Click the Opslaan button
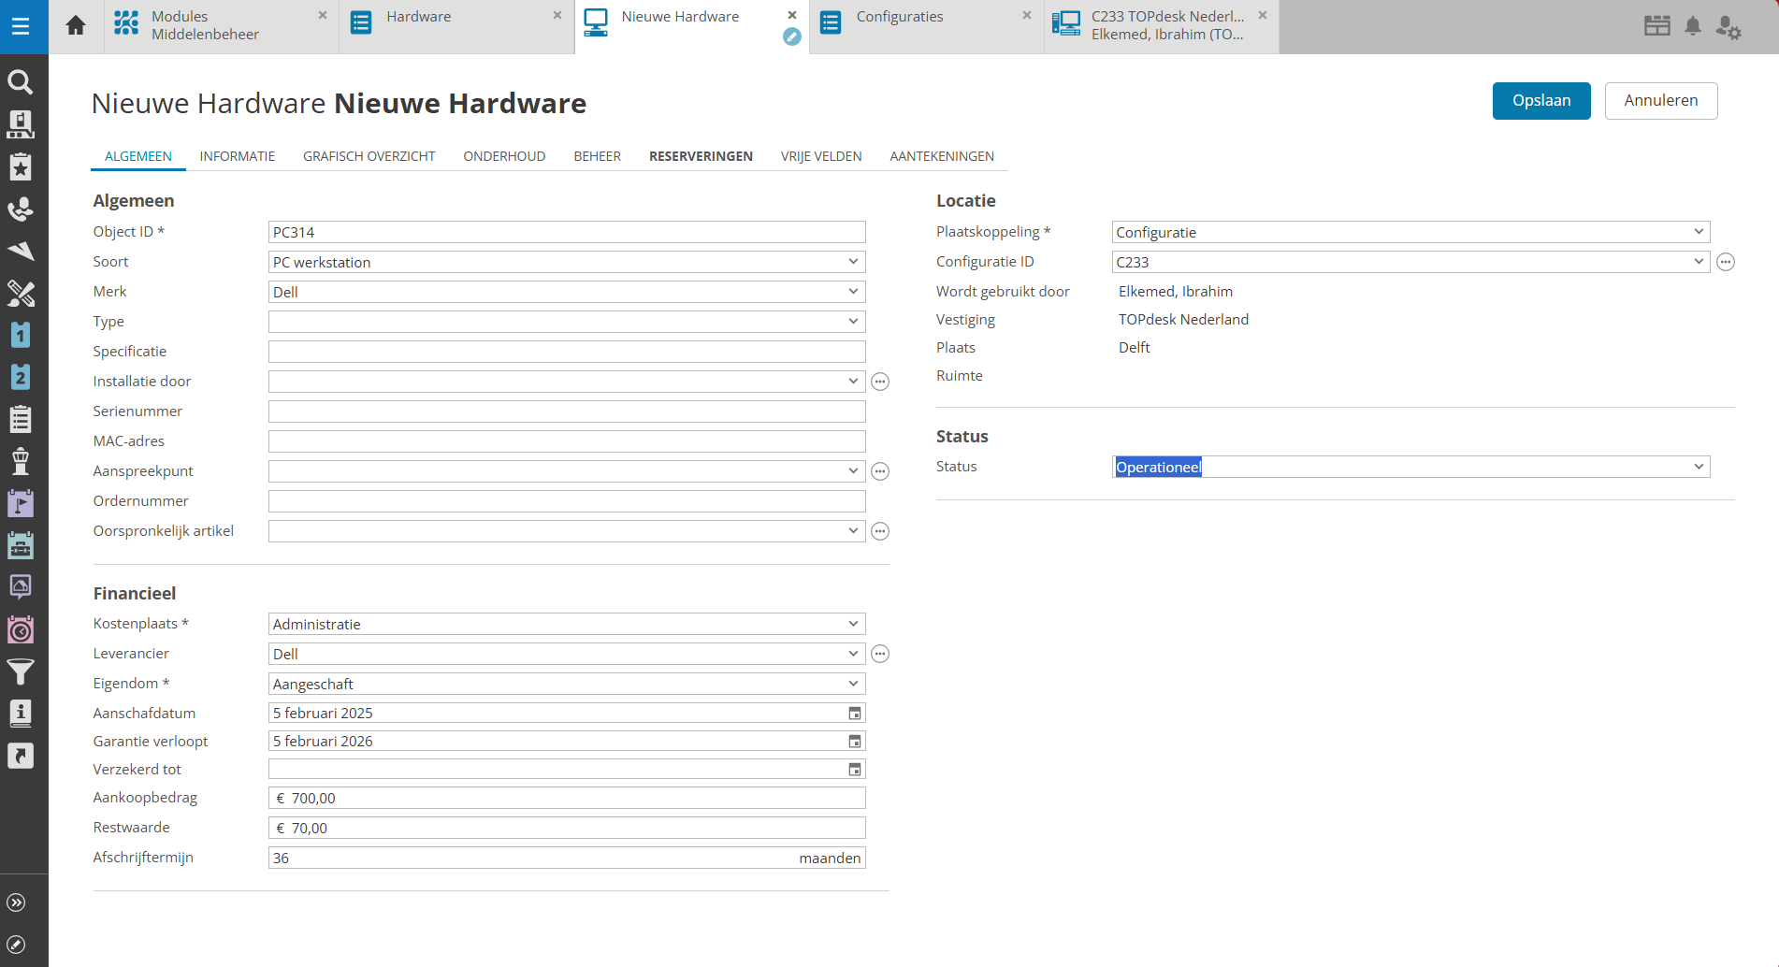Screen dimensions: 1779x967 [x=1540, y=101]
